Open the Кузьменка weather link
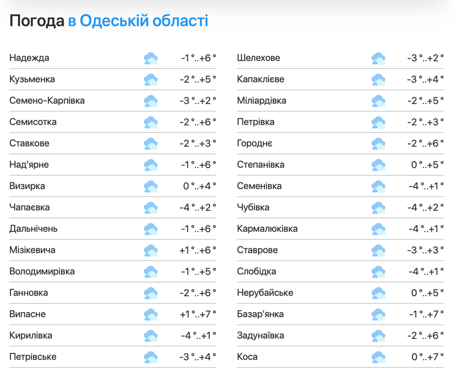454x374 pixels. 32,79
